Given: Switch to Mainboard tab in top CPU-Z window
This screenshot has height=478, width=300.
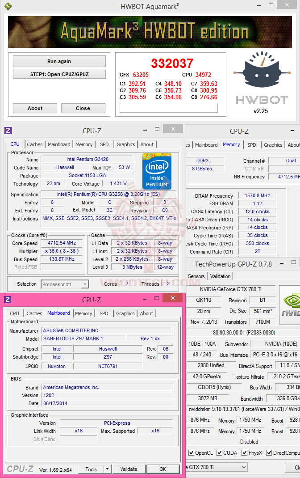Looking at the screenshot, I should [59, 144].
